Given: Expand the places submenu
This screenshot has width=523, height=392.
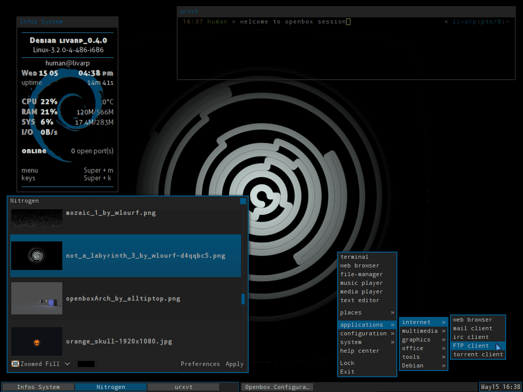Looking at the screenshot, I should (367, 313).
